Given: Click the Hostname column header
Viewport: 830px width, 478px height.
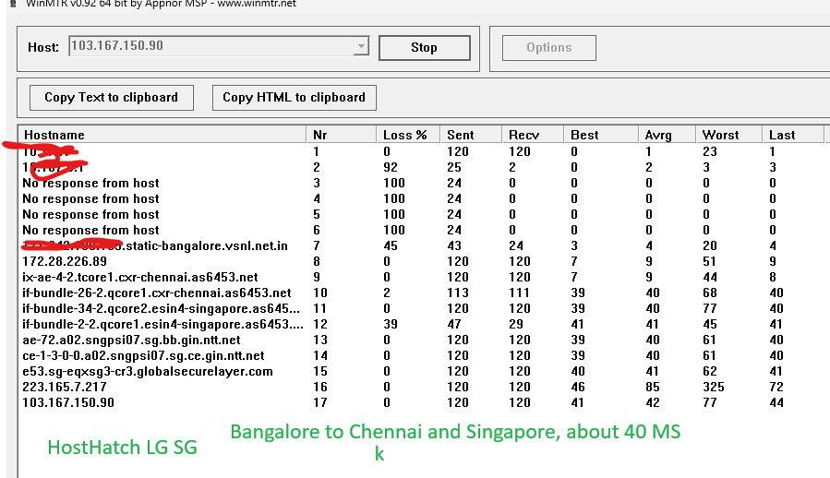Looking at the screenshot, I should click(x=162, y=135).
